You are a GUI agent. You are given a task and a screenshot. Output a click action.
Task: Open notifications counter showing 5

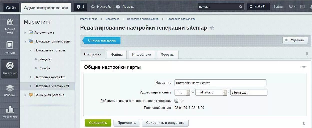[81, 7]
